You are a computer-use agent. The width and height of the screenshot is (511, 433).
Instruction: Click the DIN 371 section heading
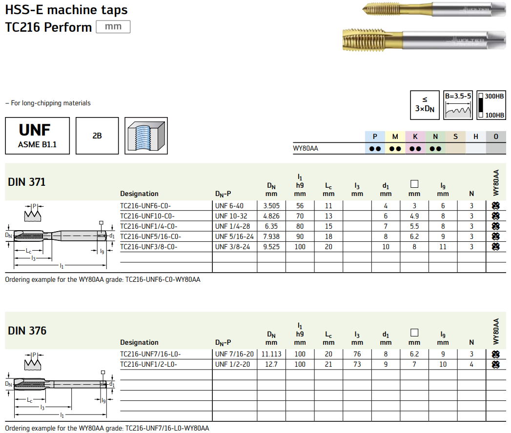27,182
